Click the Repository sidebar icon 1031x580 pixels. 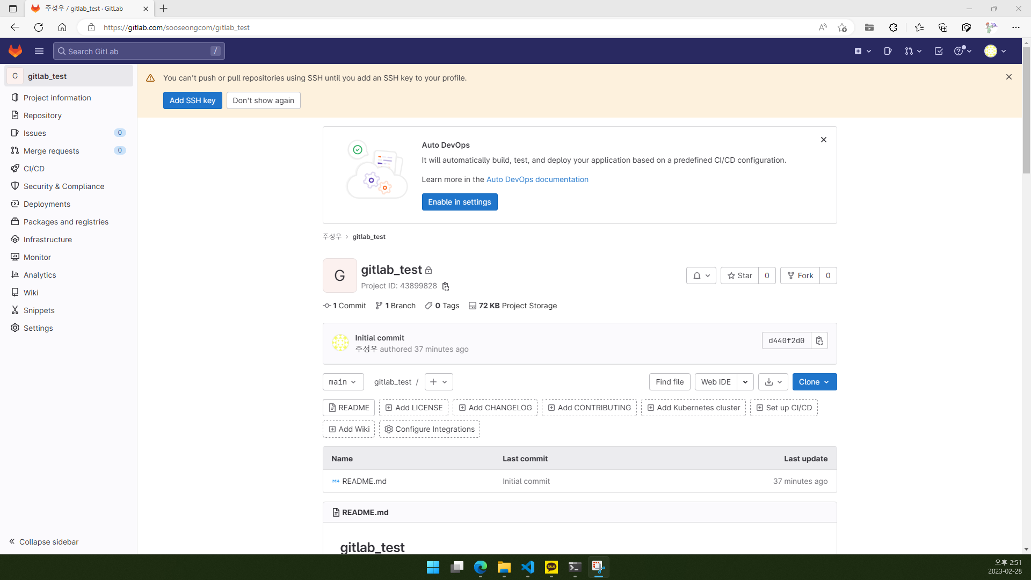pyautogui.click(x=15, y=115)
